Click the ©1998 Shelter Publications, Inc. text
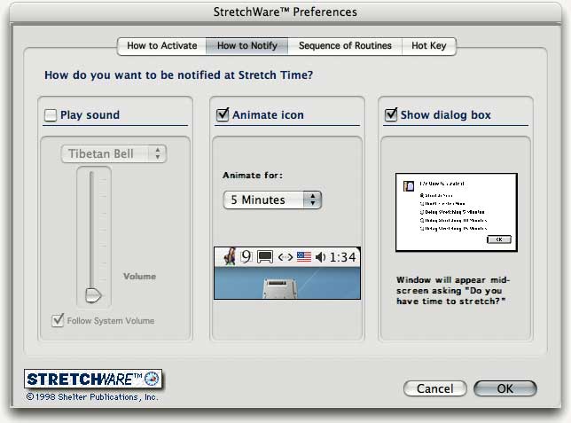571x423 pixels. 92,396
